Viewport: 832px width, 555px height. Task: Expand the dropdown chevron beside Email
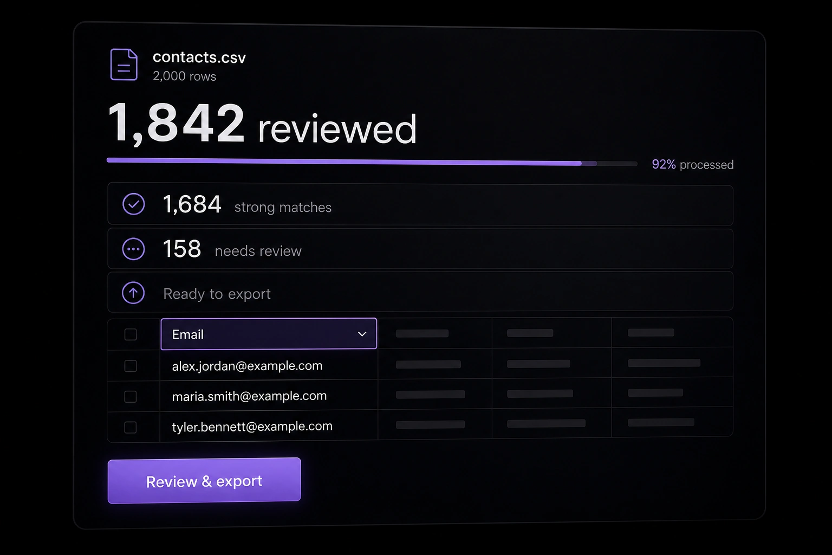coord(362,334)
